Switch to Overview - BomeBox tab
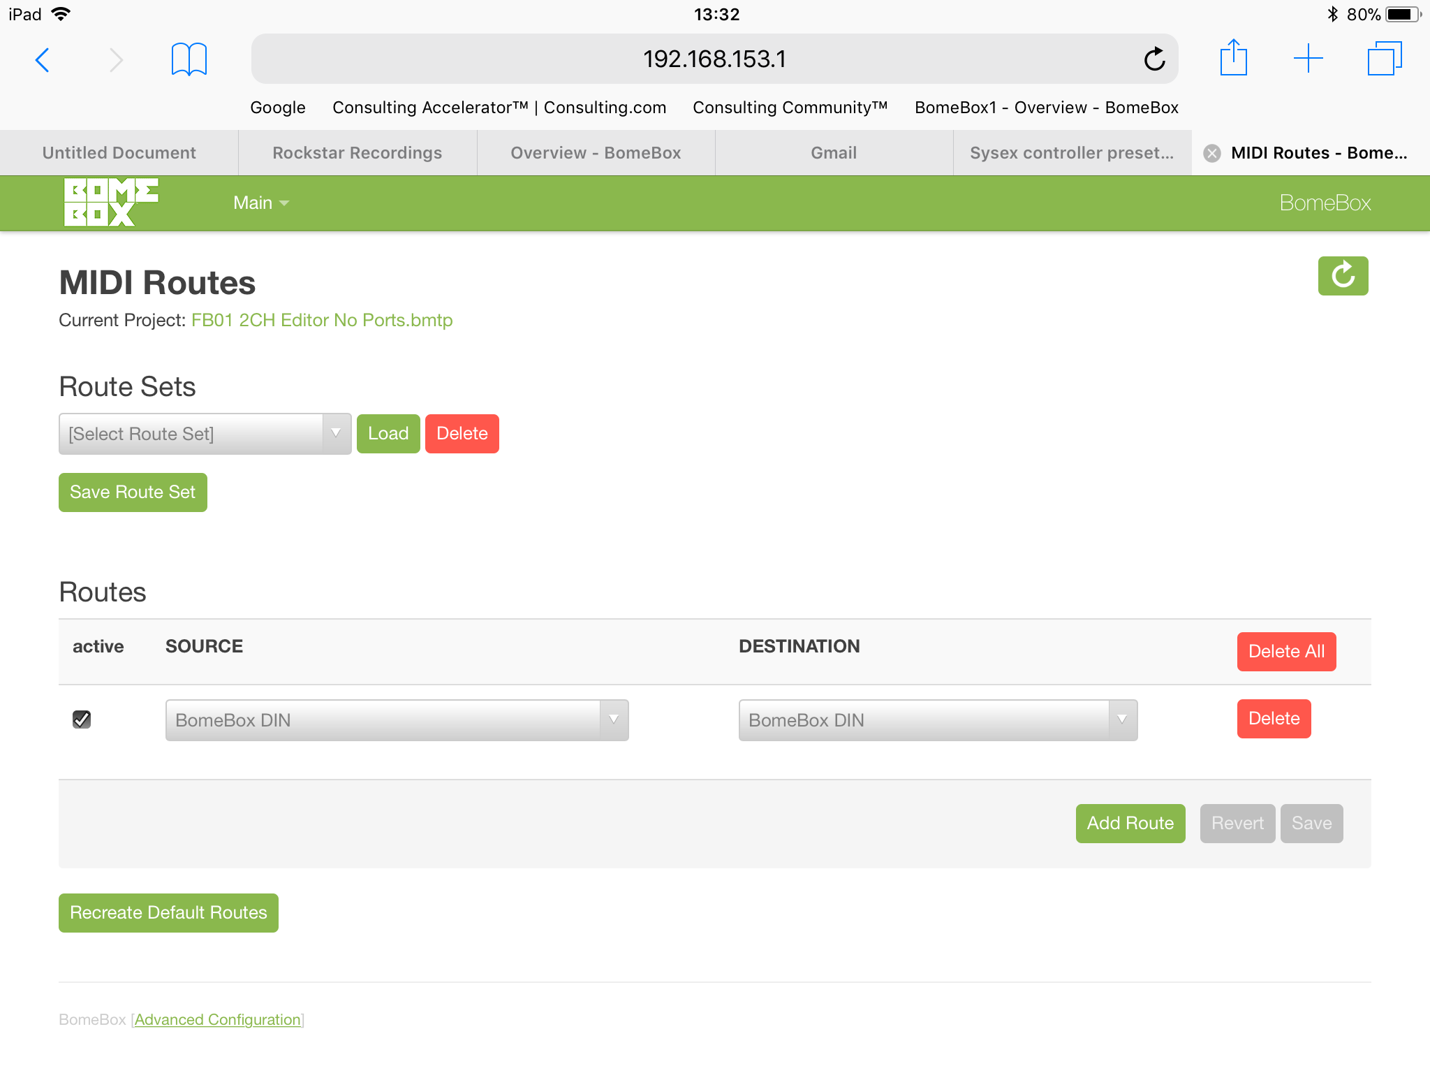Viewport: 1430px width, 1073px height. tap(596, 153)
